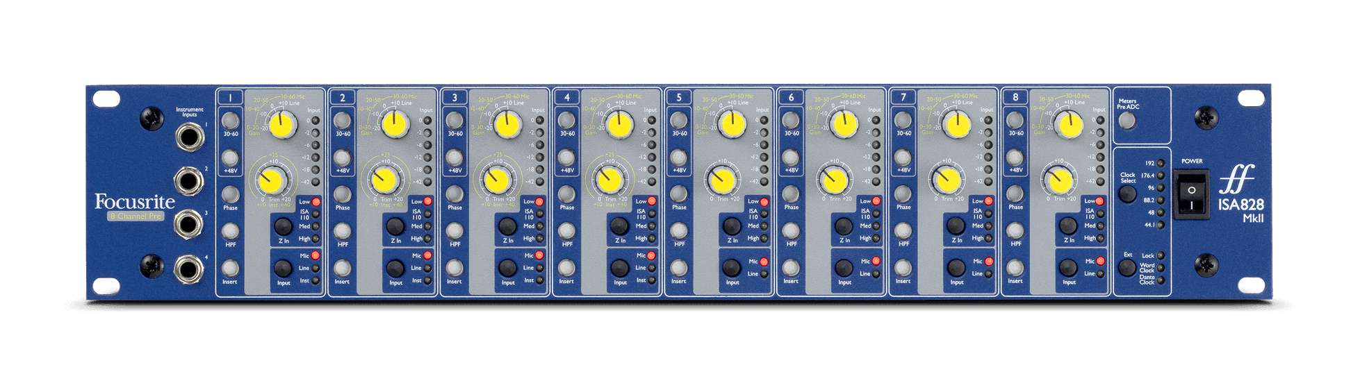Viewport: 1351px width, 383px height.
Task: Push the Input select button on channel 5
Action: point(732,268)
